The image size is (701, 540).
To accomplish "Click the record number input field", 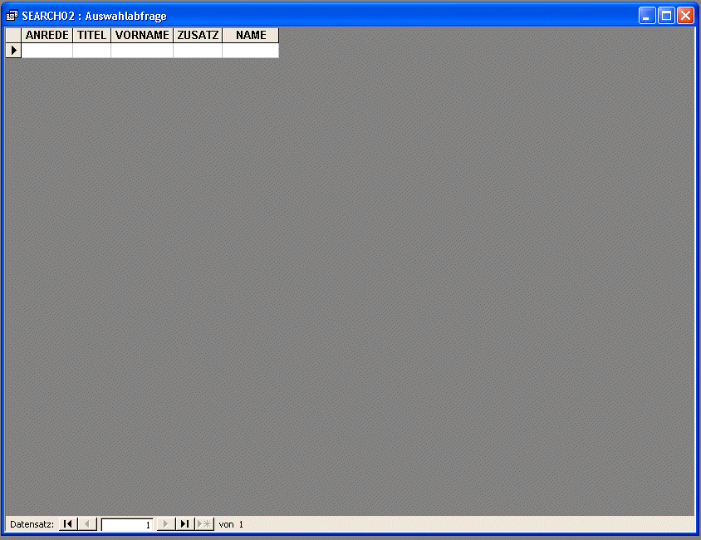I will point(127,524).
